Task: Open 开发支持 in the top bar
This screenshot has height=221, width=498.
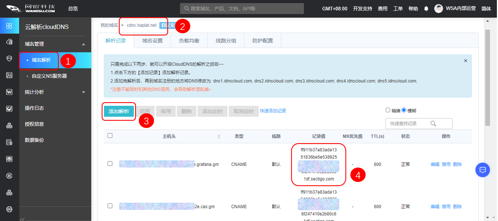Action: point(363,9)
